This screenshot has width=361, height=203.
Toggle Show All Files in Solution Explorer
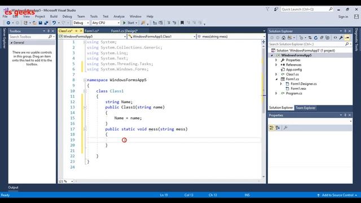click(327, 38)
